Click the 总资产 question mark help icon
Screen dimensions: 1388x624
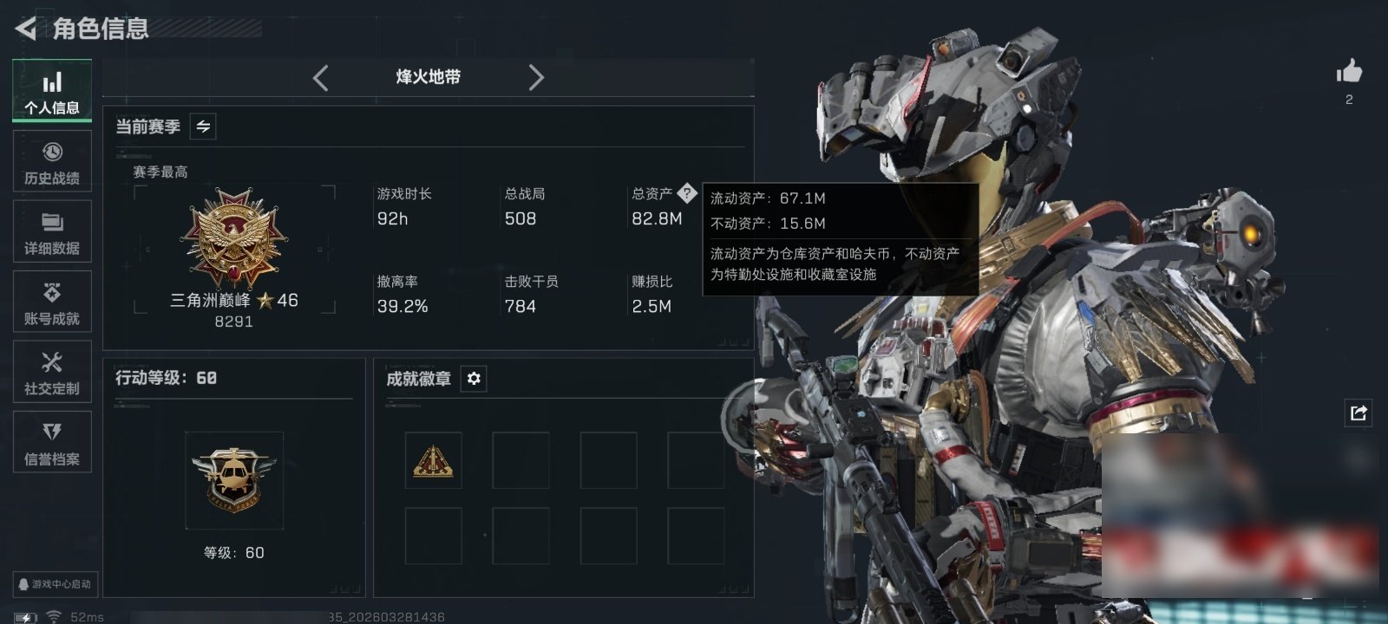pyautogui.click(x=687, y=192)
